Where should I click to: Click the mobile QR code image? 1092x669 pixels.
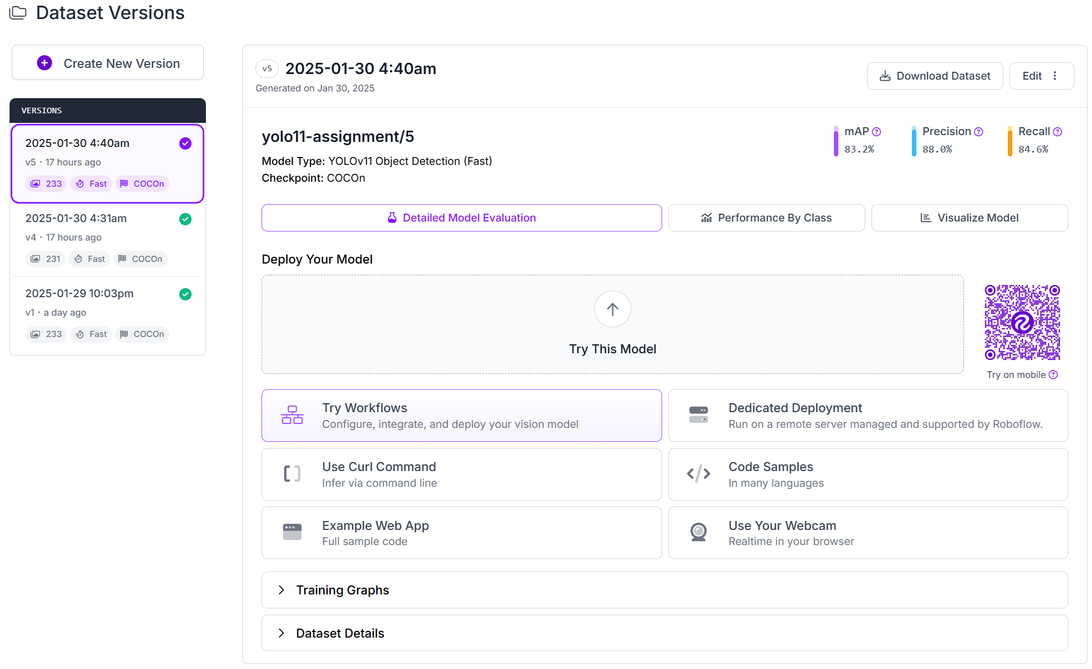tap(1022, 322)
